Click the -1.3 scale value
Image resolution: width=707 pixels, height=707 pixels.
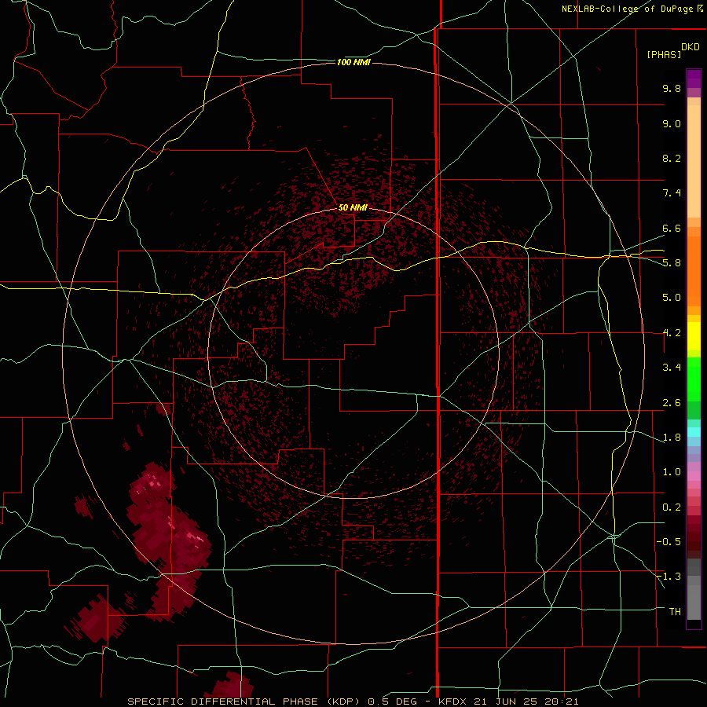point(669,577)
